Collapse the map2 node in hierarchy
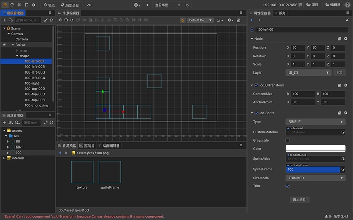Image resolution: width=353 pixels, height=220 pixels. pos(17,56)
